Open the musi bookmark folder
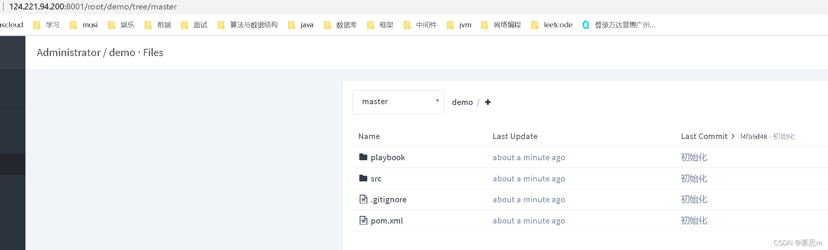Image resolution: width=828 pixels, height=250 pixels. click(84, 25)
